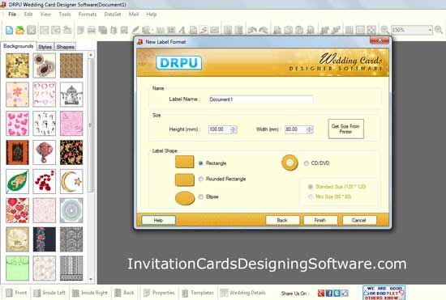Viewport: 446px width, 300px height.
Task: Share on Google Plus icon
Action: (x=321, y=293)
